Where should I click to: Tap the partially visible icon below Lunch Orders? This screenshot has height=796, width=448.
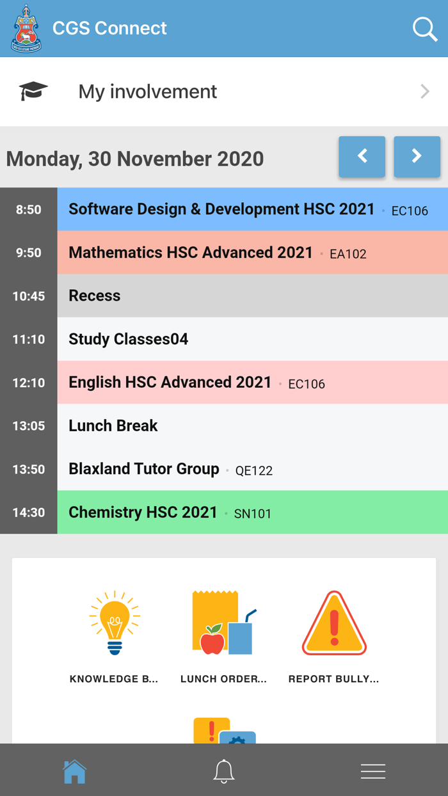223,729
